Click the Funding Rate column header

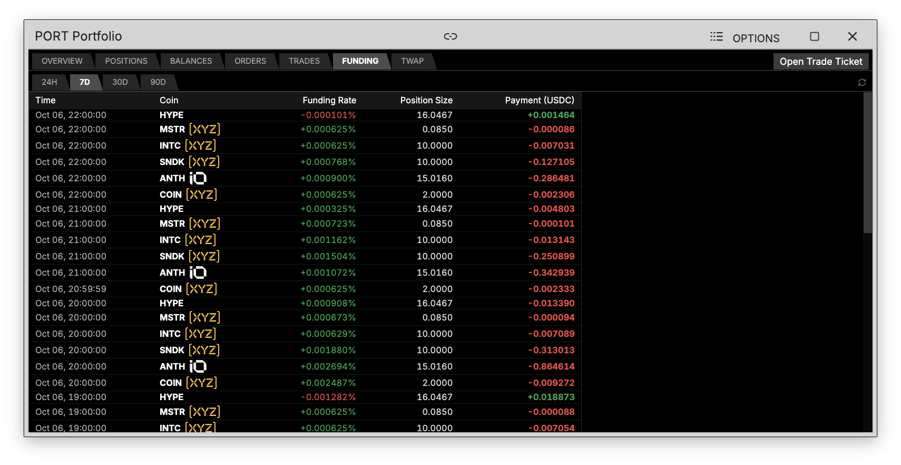click(329, 100)
